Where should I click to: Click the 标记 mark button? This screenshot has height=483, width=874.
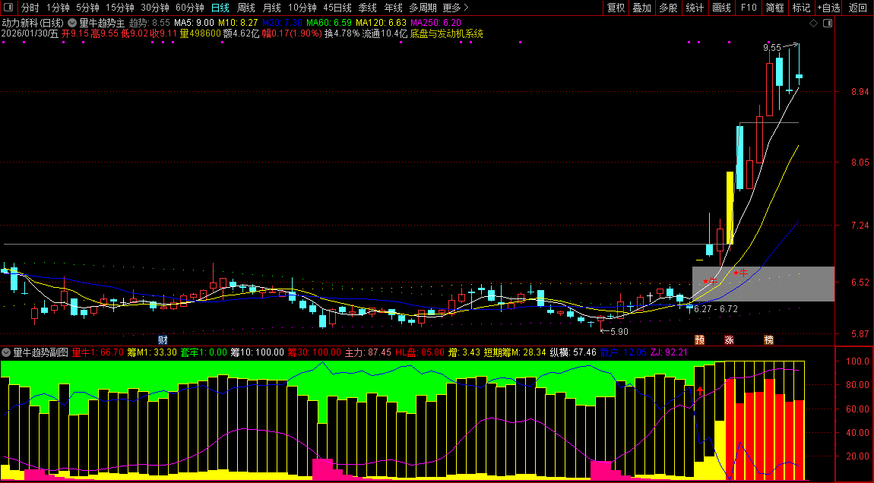(802, 8)
